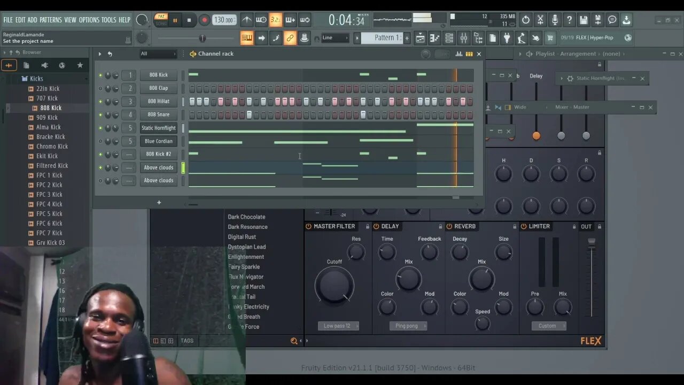Toggle the REVERB power button in FLEX

449,227
